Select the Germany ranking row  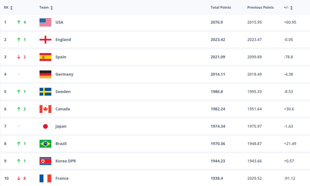(x=155, y=74)
